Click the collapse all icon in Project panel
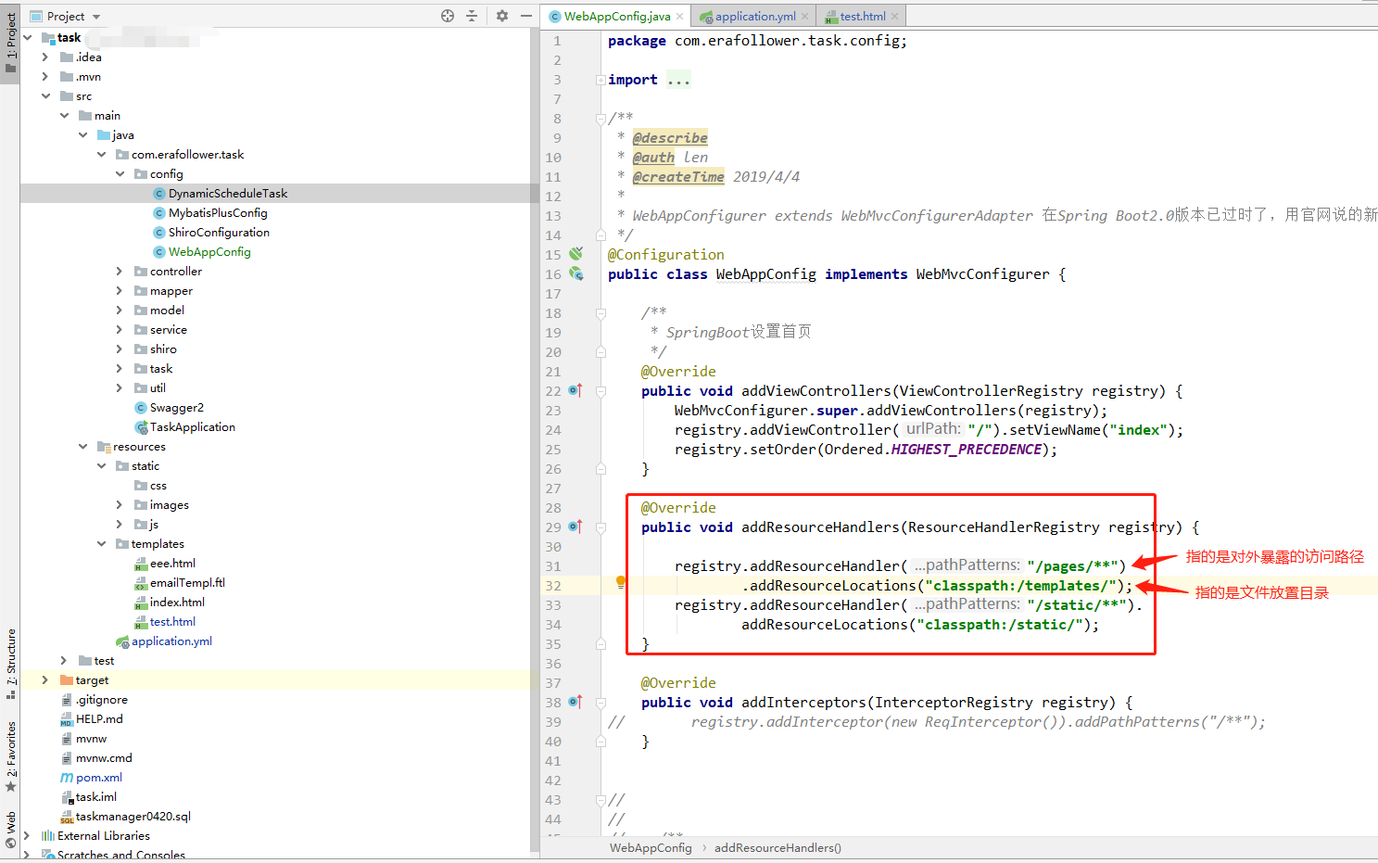 click(x=471, y=16)
